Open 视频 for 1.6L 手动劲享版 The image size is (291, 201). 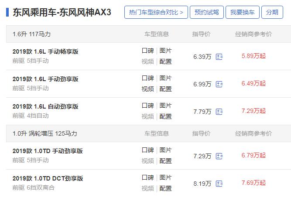[148, 89]
